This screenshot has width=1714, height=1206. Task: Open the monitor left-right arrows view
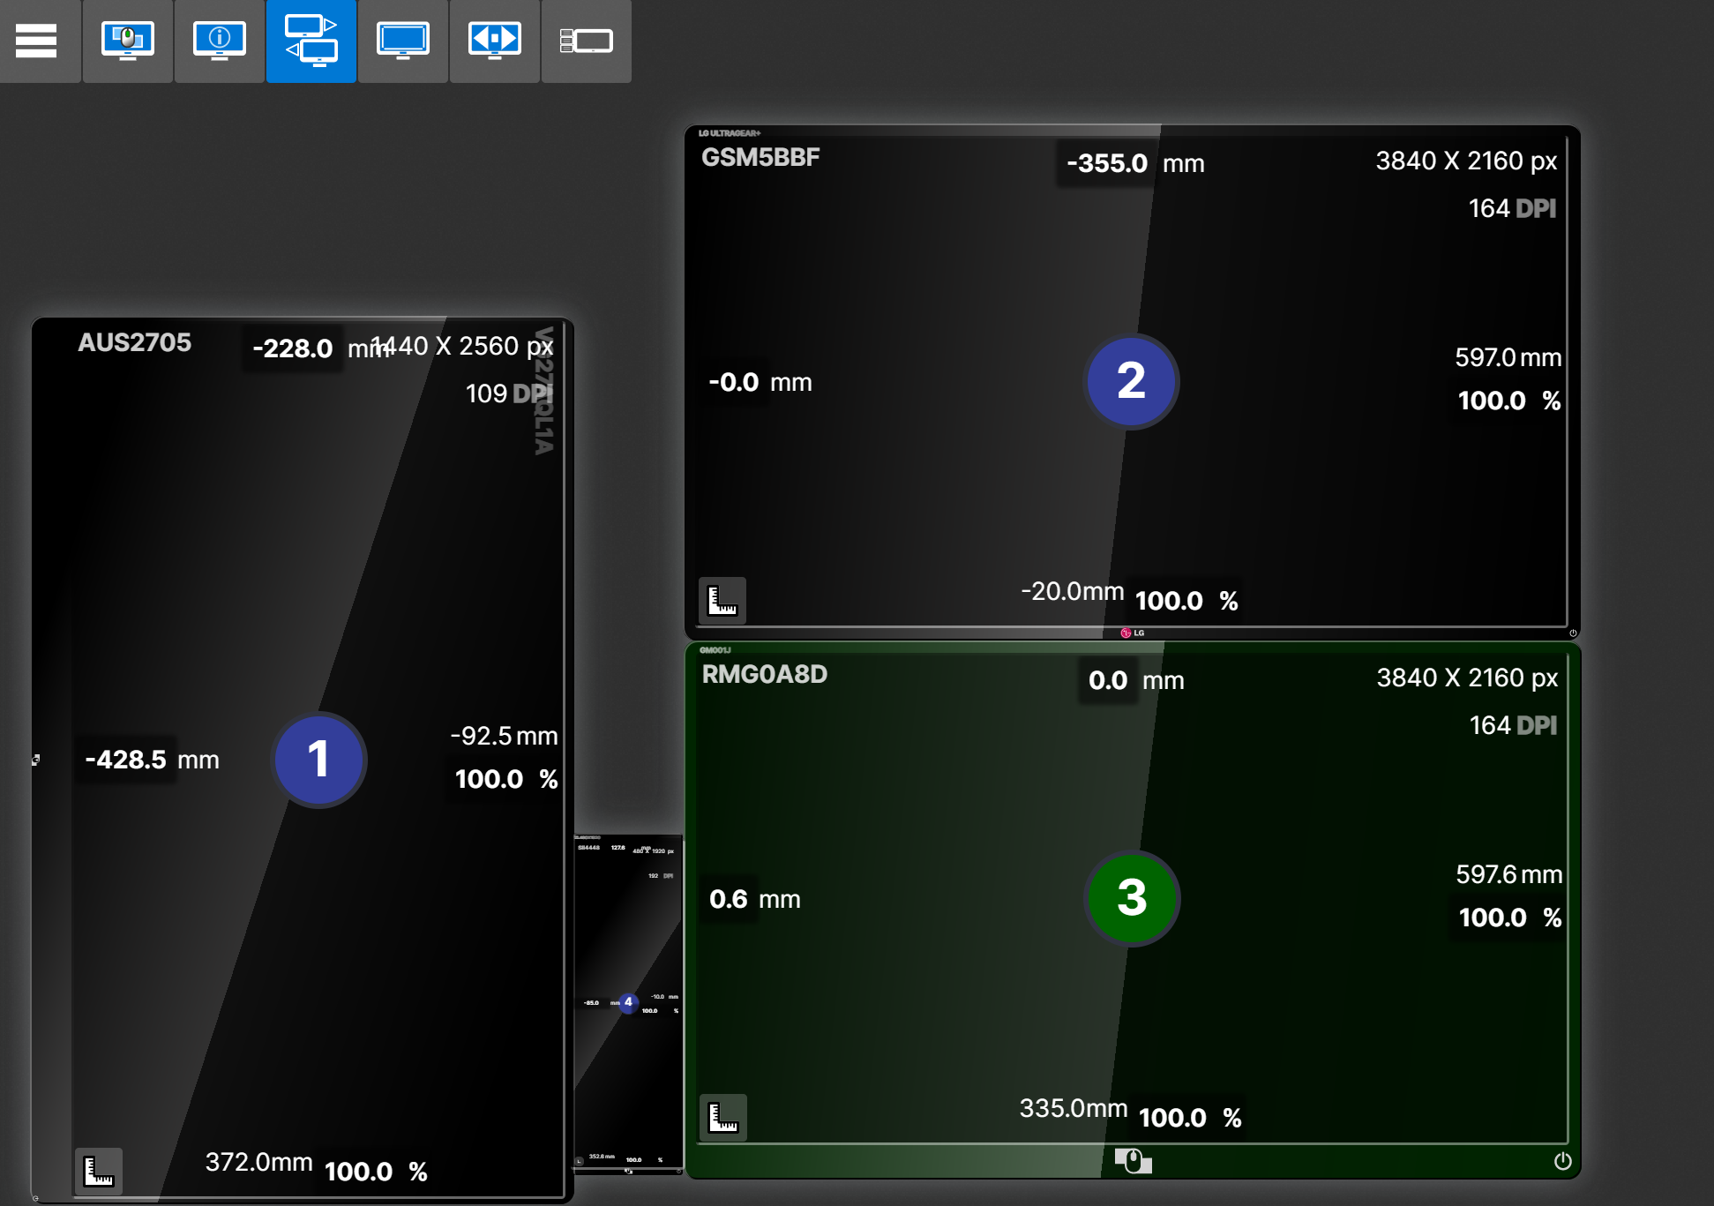point(495,41)
